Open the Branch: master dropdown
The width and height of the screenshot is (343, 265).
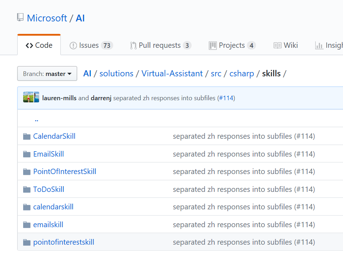[47, 73]
